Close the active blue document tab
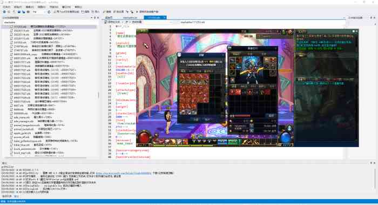378x205 pixels. click(x=164, y=17)
